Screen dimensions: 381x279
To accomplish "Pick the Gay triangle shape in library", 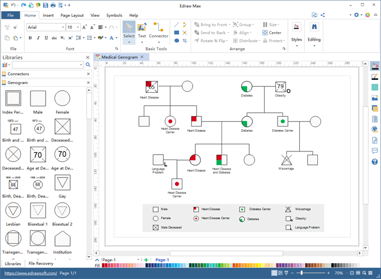I will pyautogui.click(x=62, y=183).
